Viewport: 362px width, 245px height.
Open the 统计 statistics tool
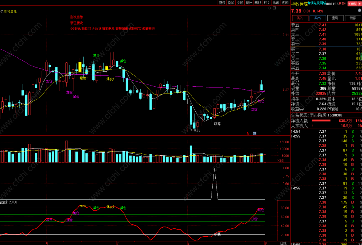(x=249, y=3)
